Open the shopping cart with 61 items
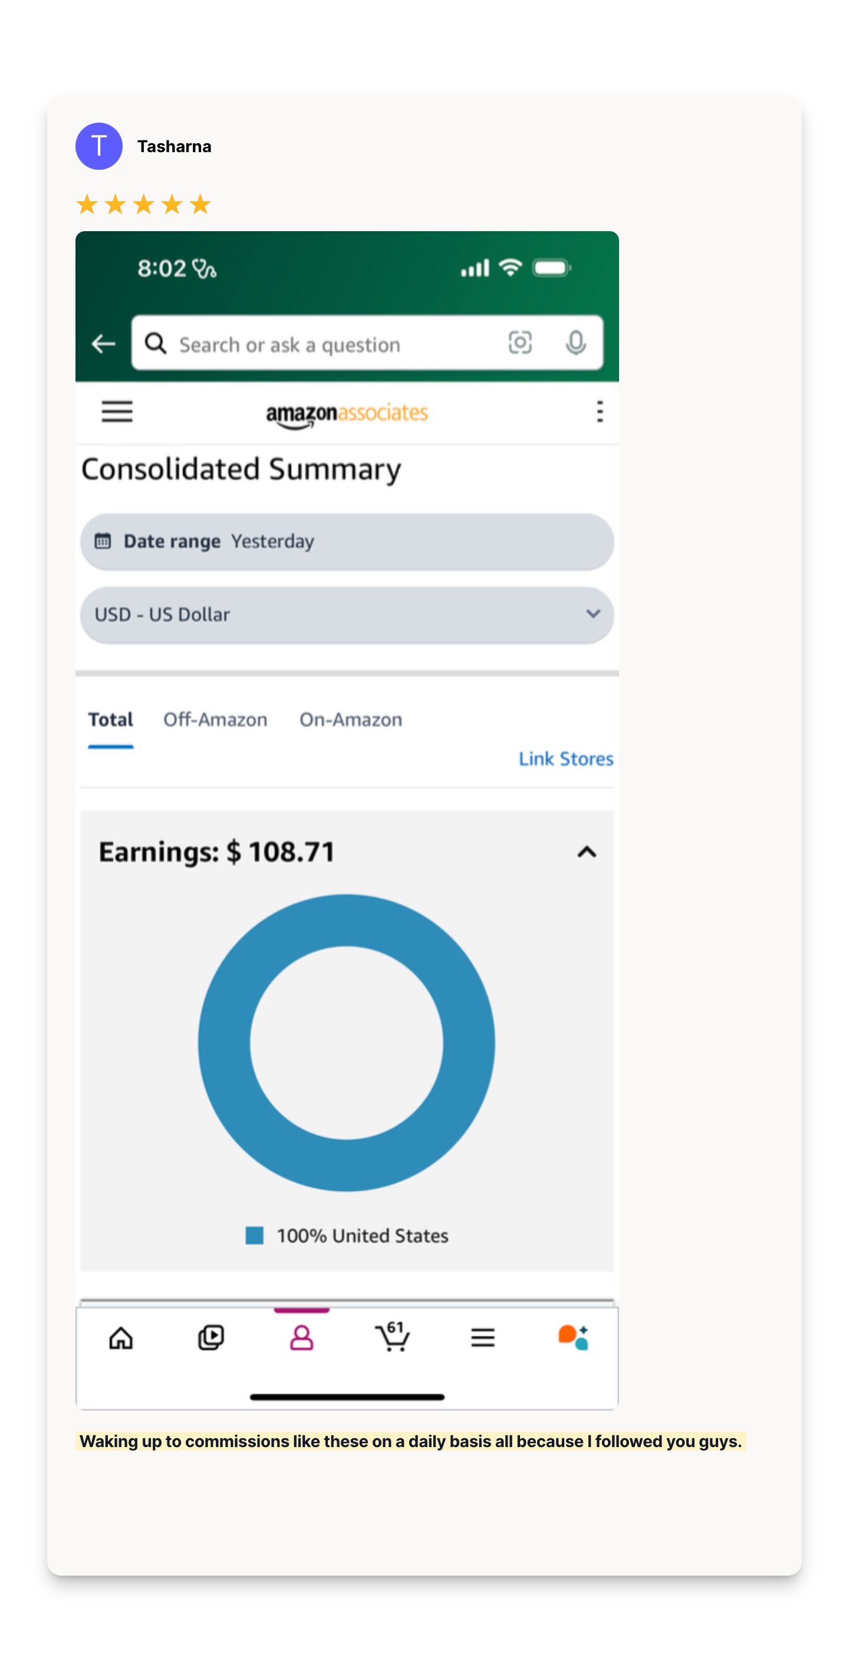This screenshot has width=849, height=1670. [x=392, y=1337]
